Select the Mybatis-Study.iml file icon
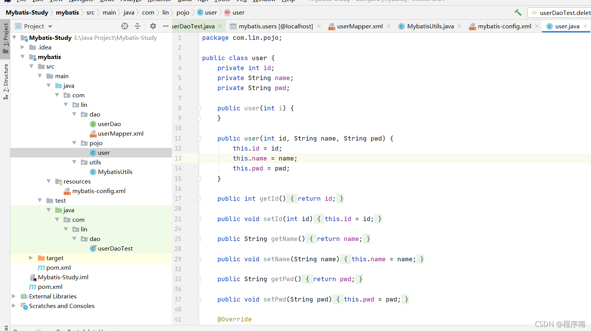Image resolution: width=591 pixels, height=331 pixels. [x=33, y=277]
